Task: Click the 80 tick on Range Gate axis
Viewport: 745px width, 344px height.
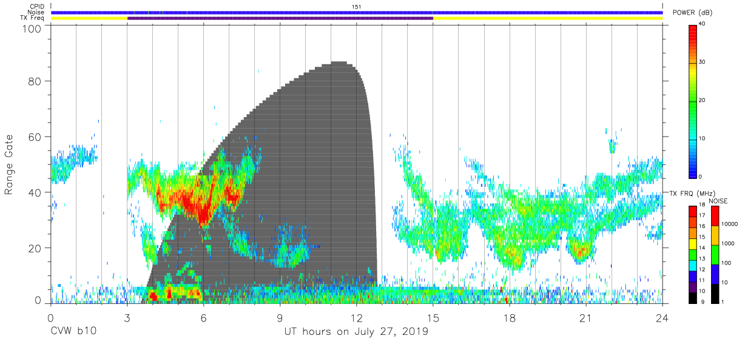Action: click(35, 81)
